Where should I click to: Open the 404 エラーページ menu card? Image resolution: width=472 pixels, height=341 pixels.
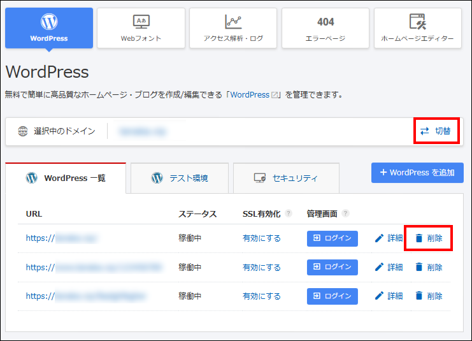325,28
